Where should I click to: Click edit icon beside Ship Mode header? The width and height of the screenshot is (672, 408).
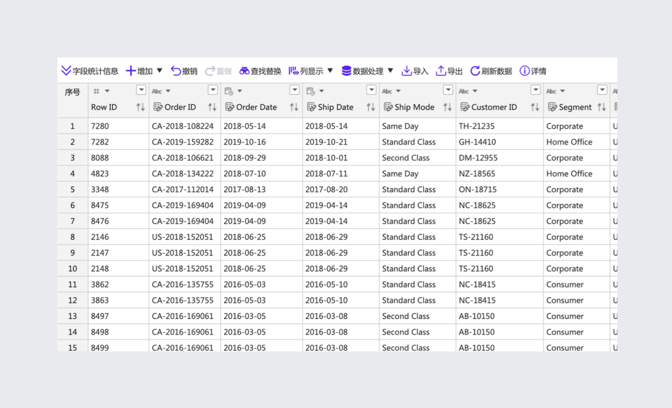tap(387, 107)
